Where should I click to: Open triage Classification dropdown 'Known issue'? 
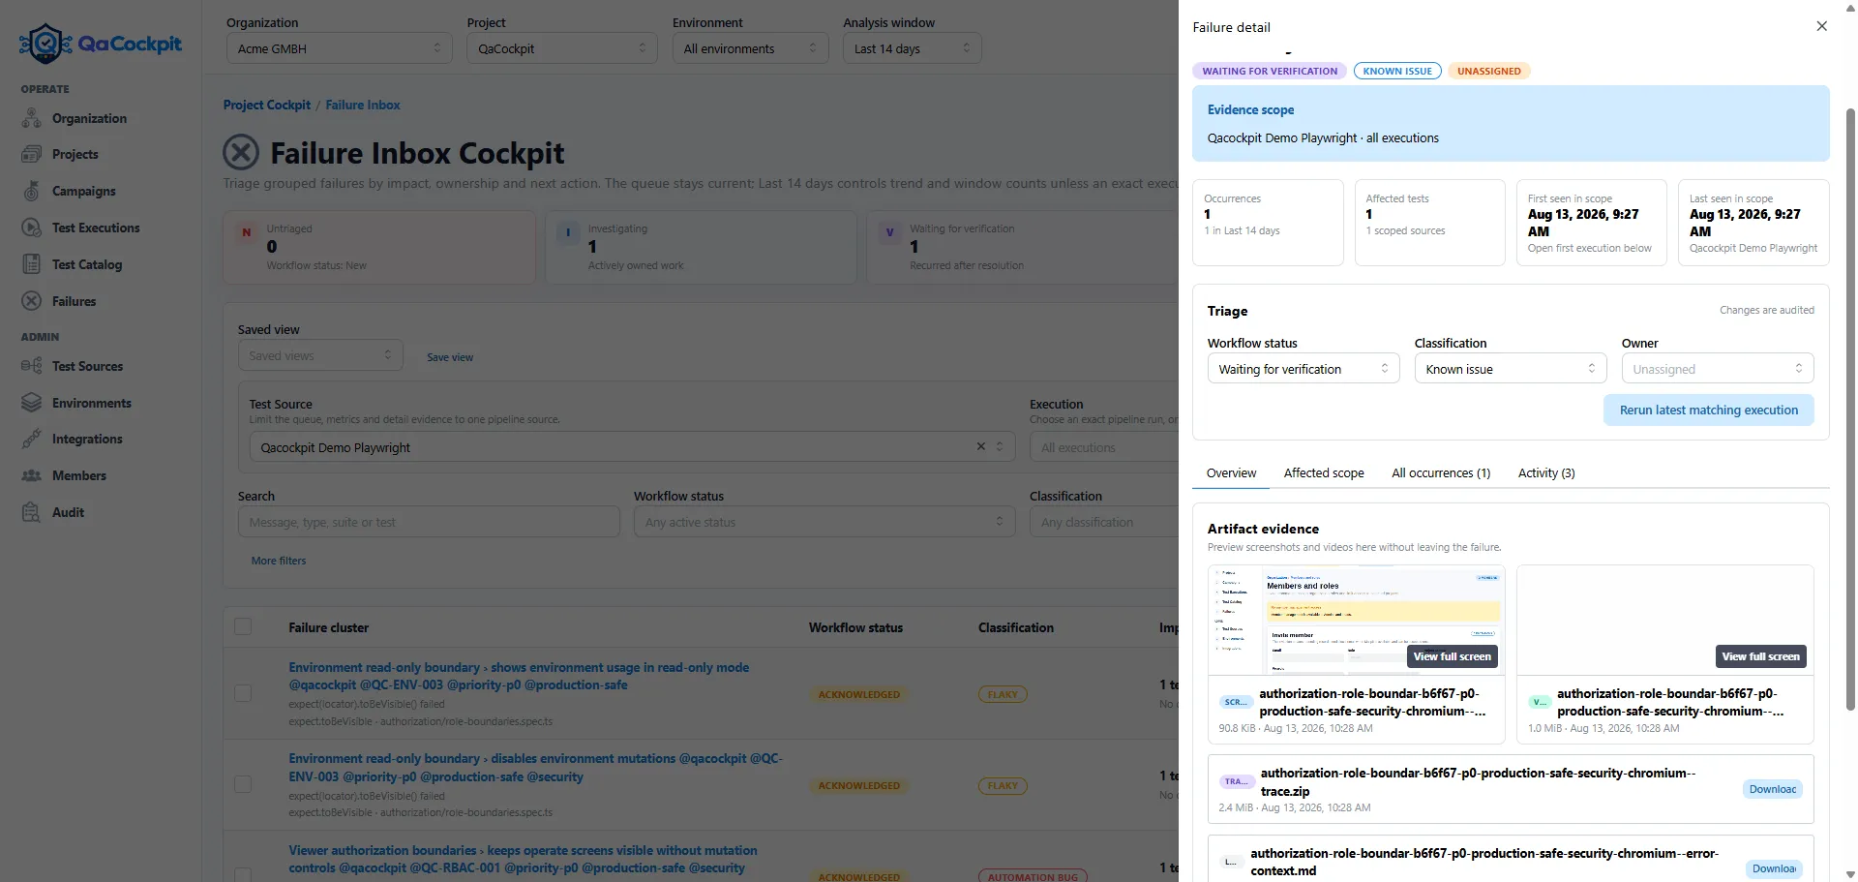(x=1510, y=369)
